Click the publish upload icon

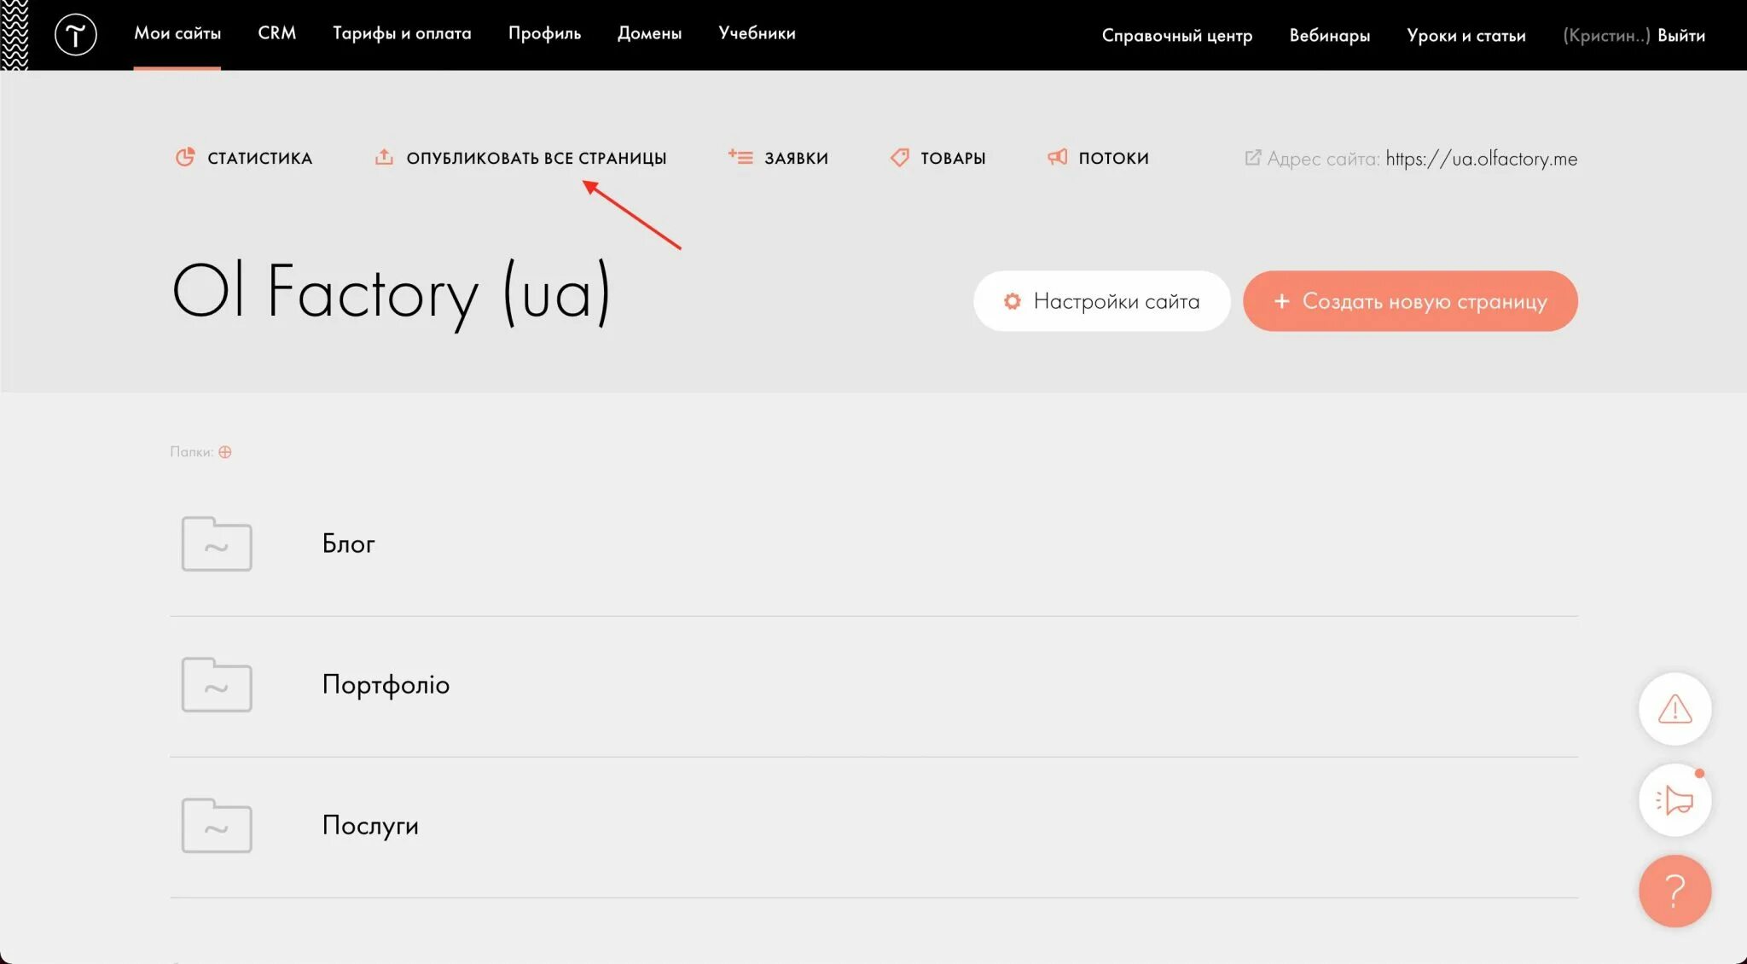click(384, 157)
